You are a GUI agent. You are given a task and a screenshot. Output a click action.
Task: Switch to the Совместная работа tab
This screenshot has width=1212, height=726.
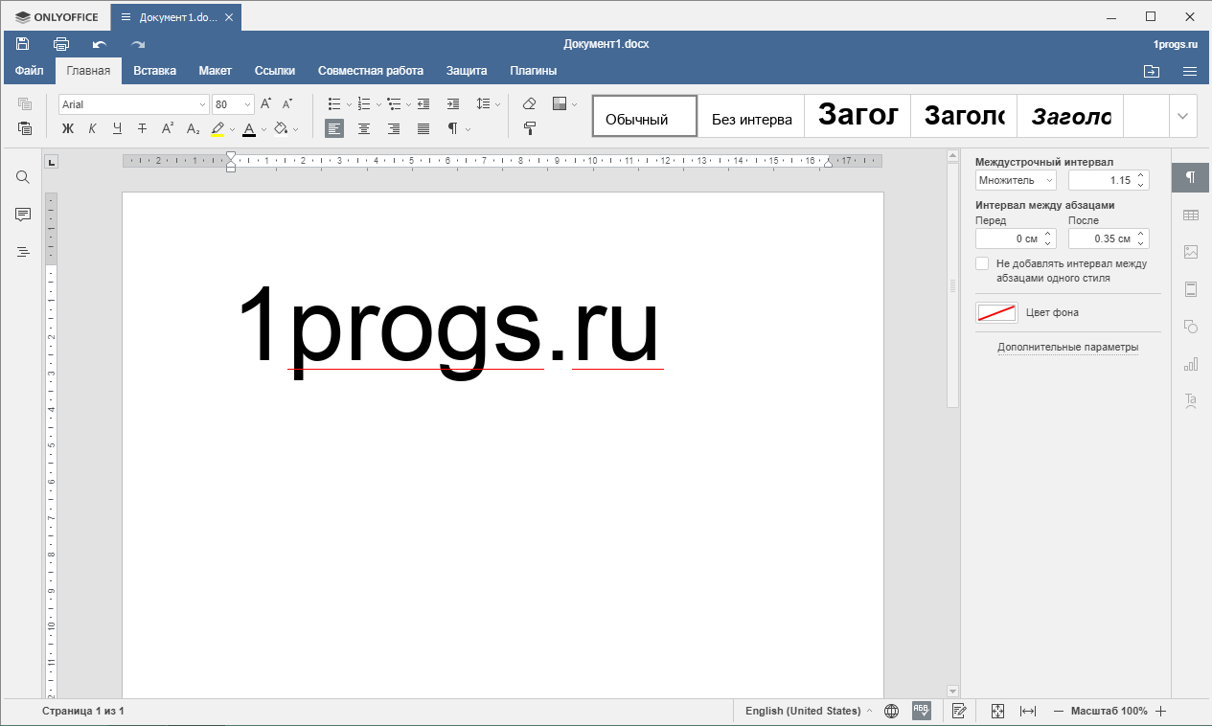pos(371,71)
